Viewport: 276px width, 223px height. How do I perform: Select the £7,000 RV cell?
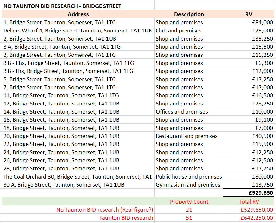249,128
